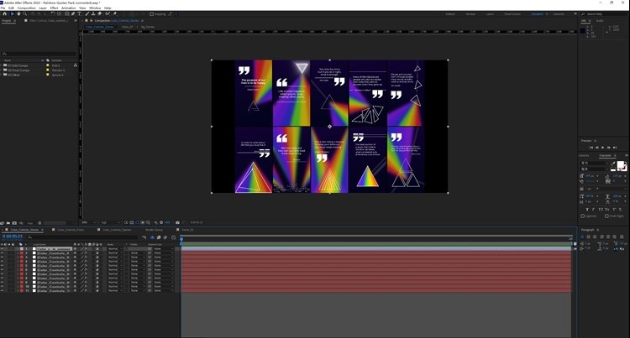Select the Type (T) tool
Viewport: 630px width, 338px height.
pyautogui.click(x=79, y=13)
